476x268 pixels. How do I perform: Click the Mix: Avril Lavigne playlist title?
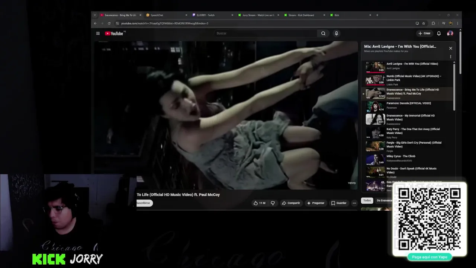coord(400,47)
